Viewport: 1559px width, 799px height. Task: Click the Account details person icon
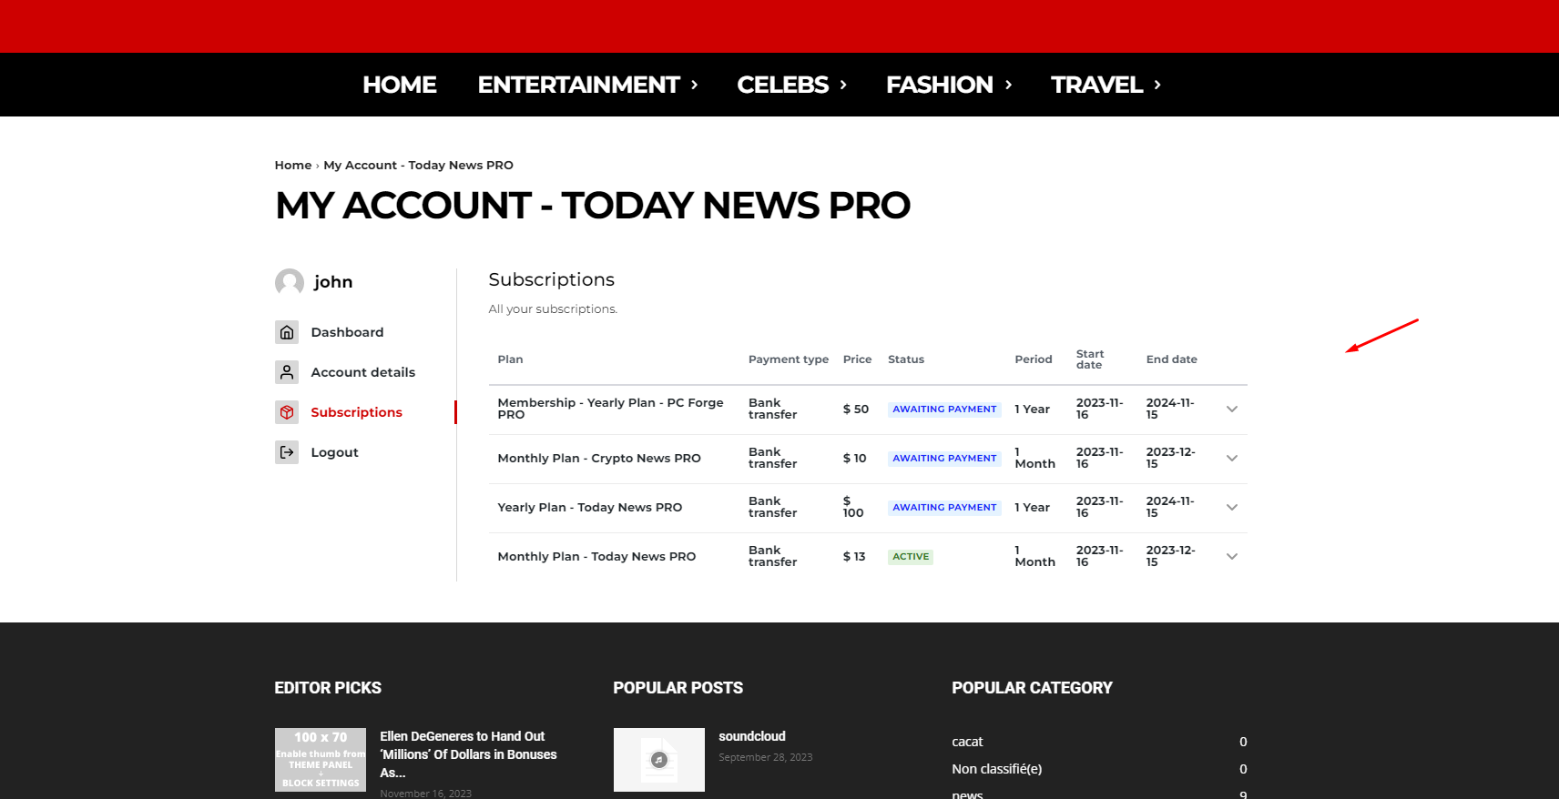(x=287, y=372)
